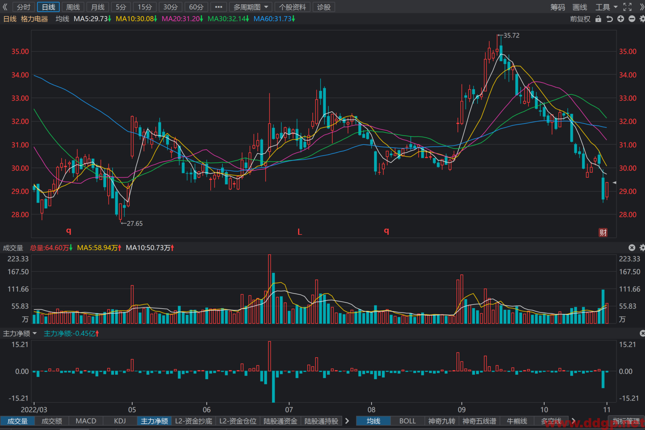
Task: Change the 前复权 adjustment mode
Action: click(580, 19)
